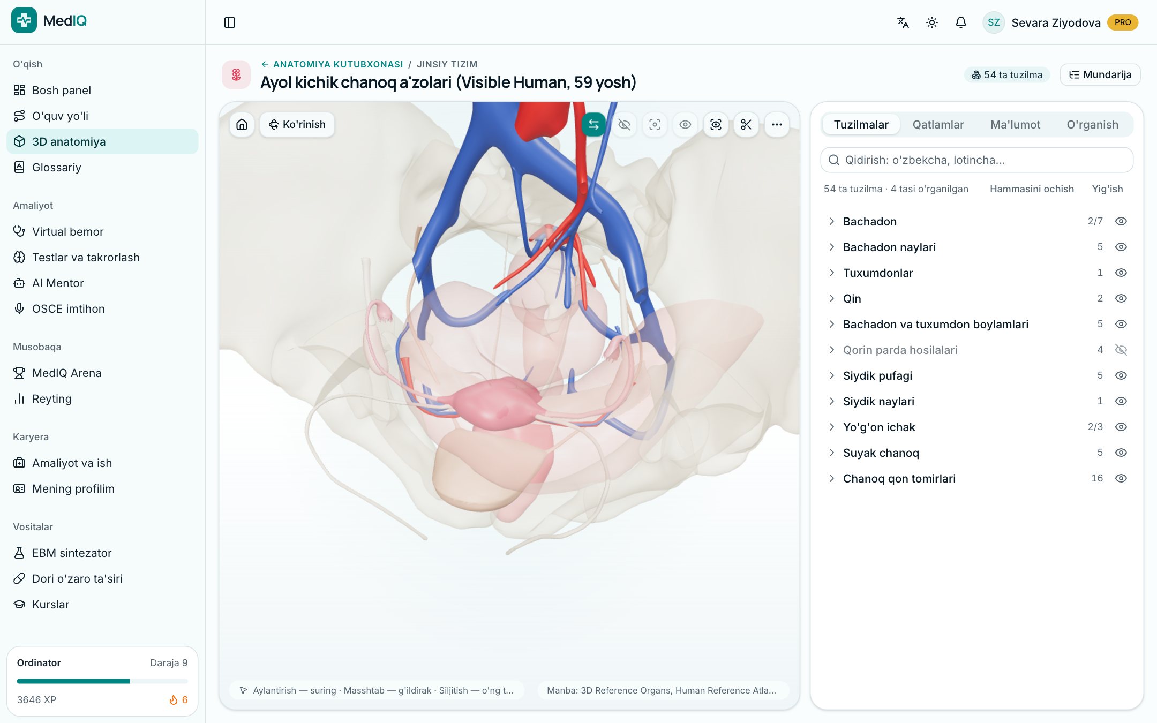The width and height of the screenshot is (1157, 723).
Task: Click the green swap toggle icon in viewer toolbar
Action: pyautogui.click(x=593, y=124)
